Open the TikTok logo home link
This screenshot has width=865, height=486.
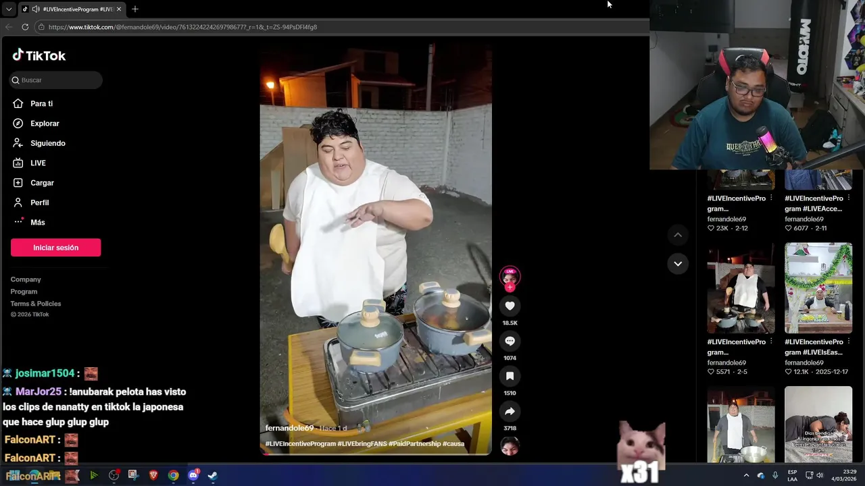pyautogui.click(x=39, y=55)
